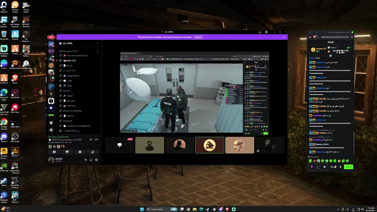The width and height of the screenshot is (377, 212).
Task: Open the Epic Games Launcher desktop icon
Action: click(15, 21)
